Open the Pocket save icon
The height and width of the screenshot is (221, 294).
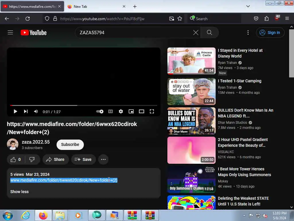click(256, 18)
